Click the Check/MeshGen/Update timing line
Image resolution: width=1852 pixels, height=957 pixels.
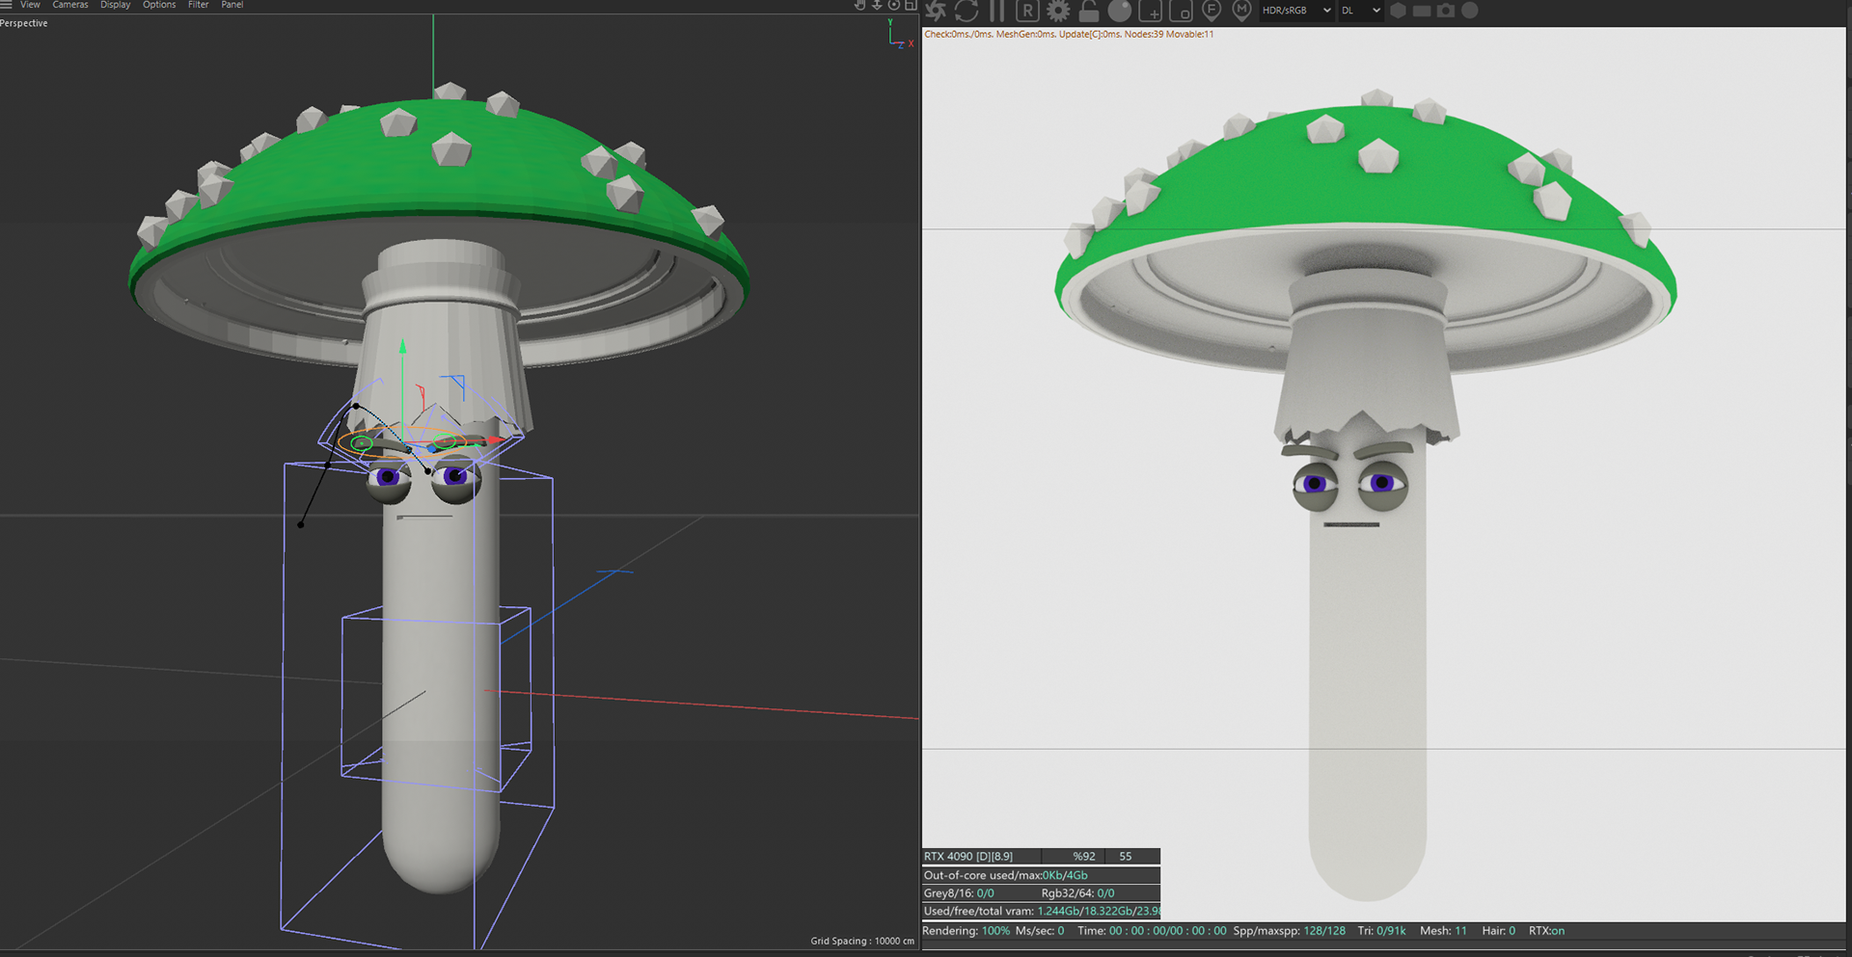tap(1069, 35)
